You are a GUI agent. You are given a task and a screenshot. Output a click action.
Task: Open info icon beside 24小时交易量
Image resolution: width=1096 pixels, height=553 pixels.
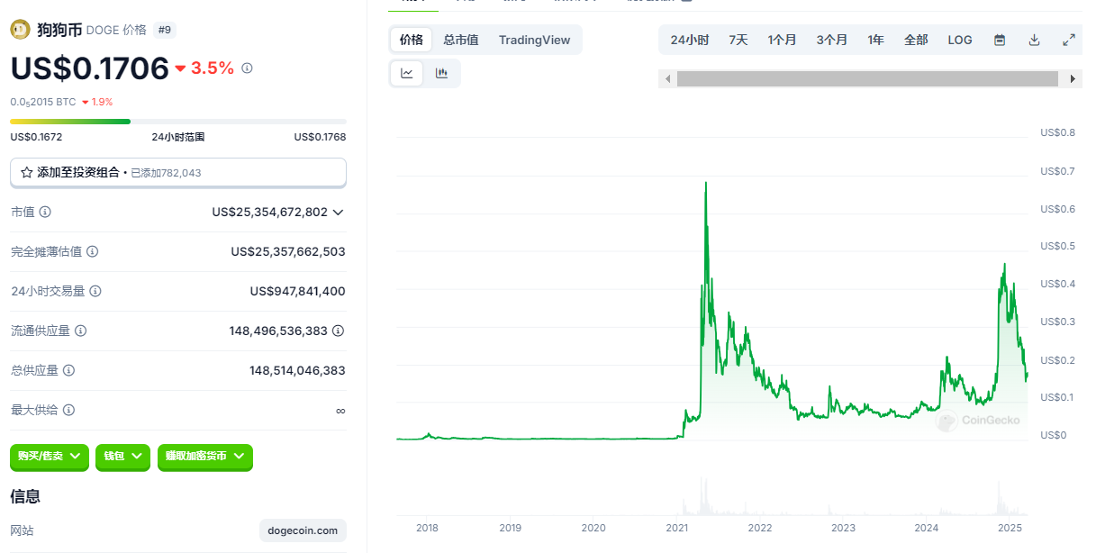(95, 291)
